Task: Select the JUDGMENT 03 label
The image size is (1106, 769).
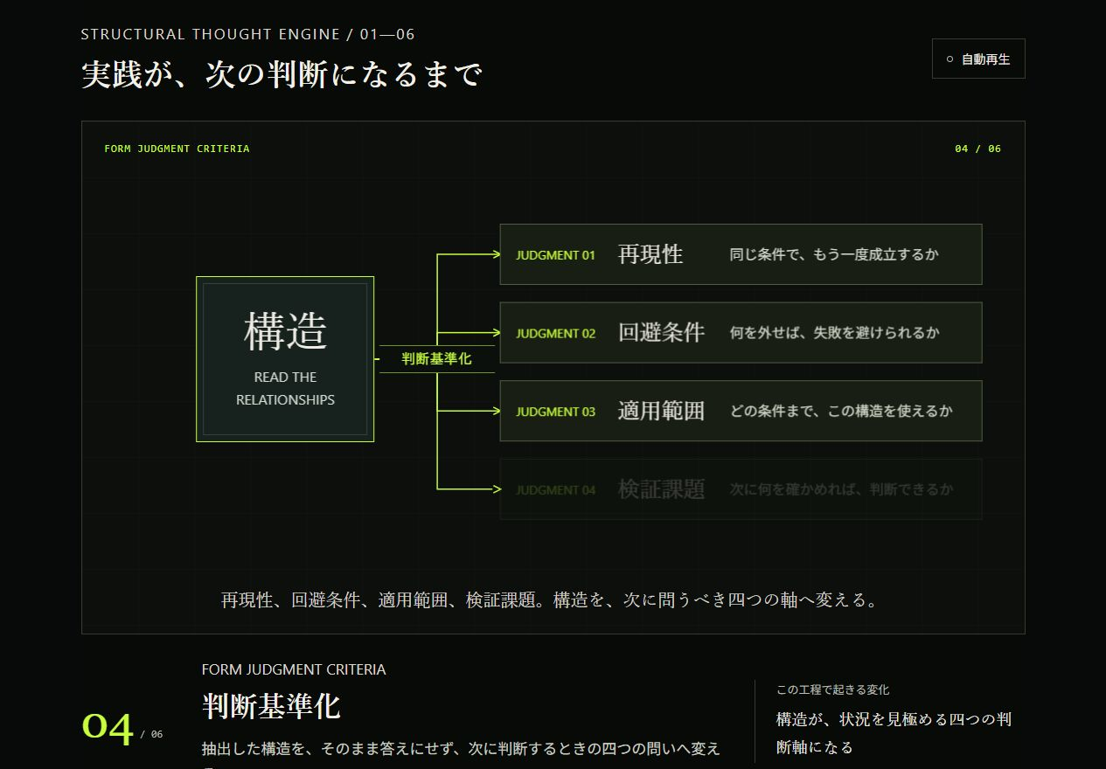Action: (555, 412)
